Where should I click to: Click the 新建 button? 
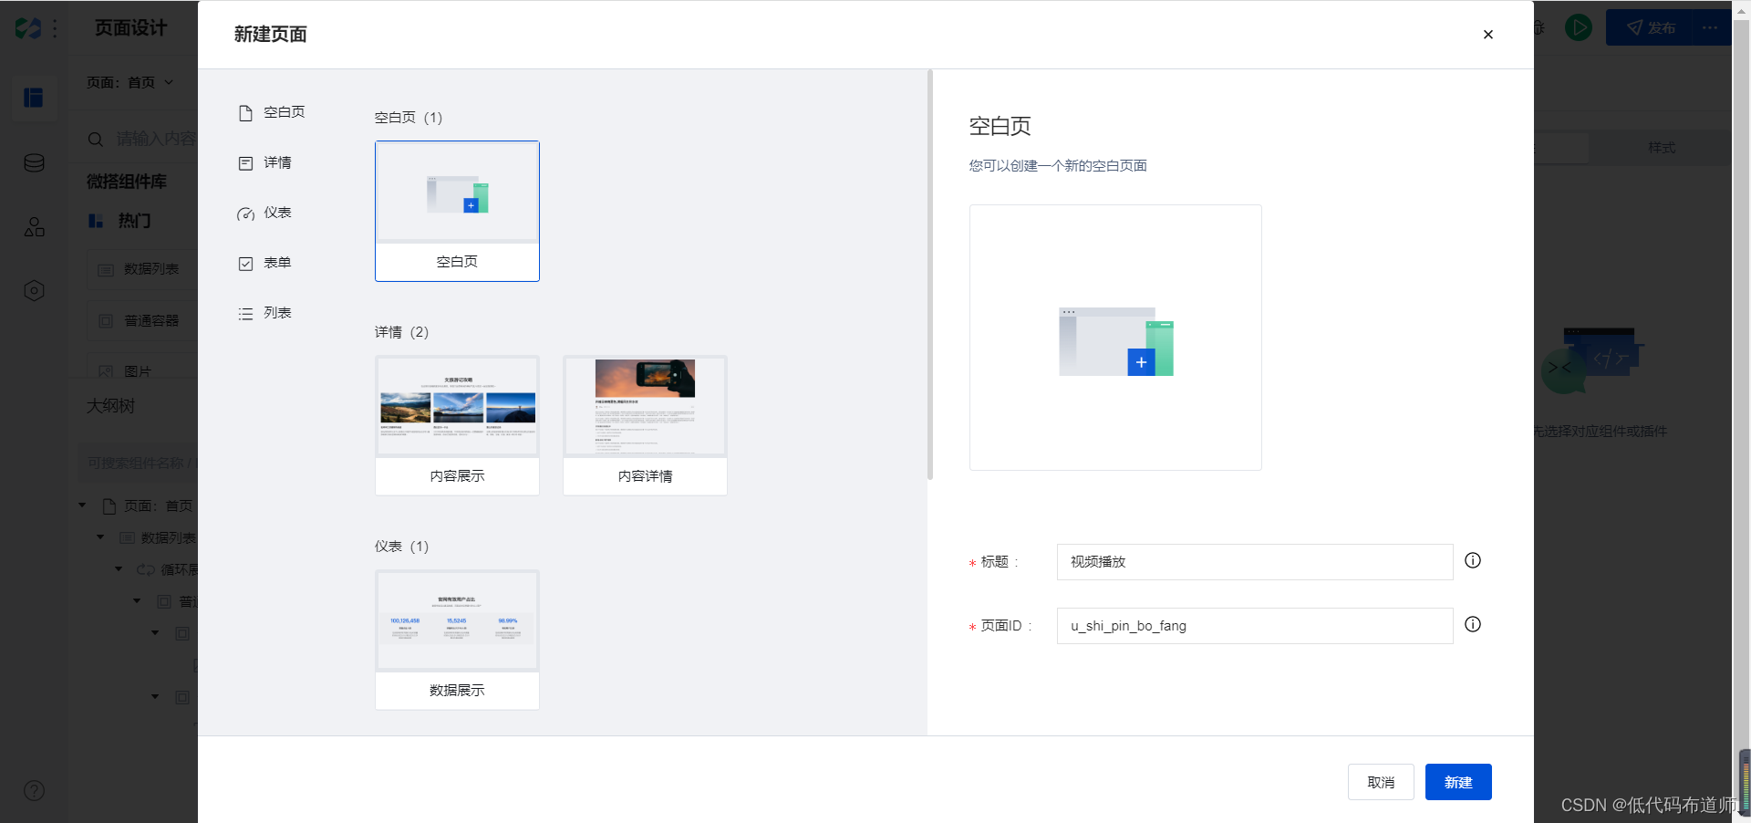[1458, 782]
